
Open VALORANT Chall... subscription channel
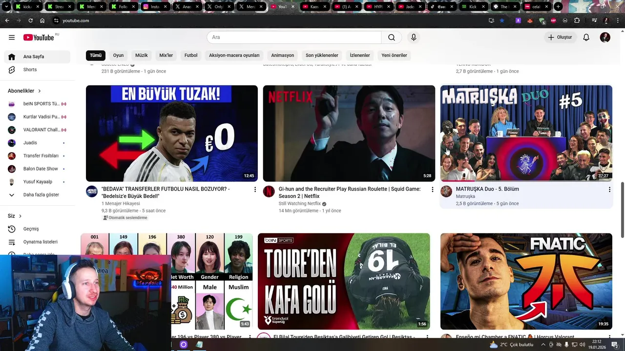click(37, 130)
